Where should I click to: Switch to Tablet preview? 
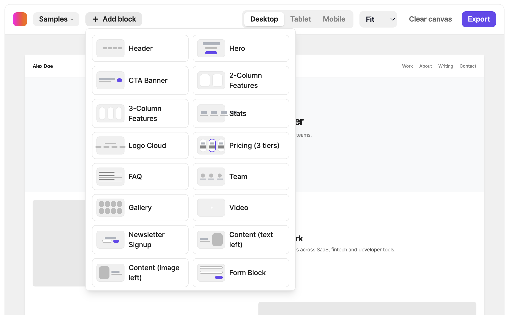coord(300,19)
